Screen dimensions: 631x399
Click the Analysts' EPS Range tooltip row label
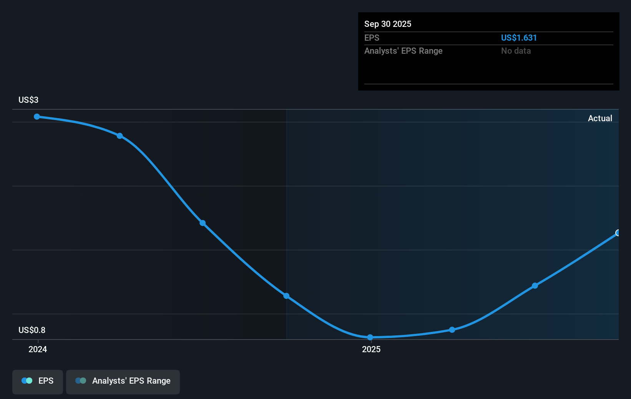[404, 51]
